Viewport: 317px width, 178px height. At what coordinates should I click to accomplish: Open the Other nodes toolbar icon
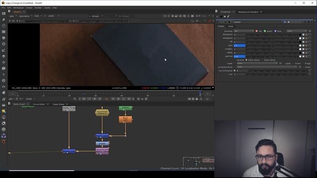[x=3, y=105]
